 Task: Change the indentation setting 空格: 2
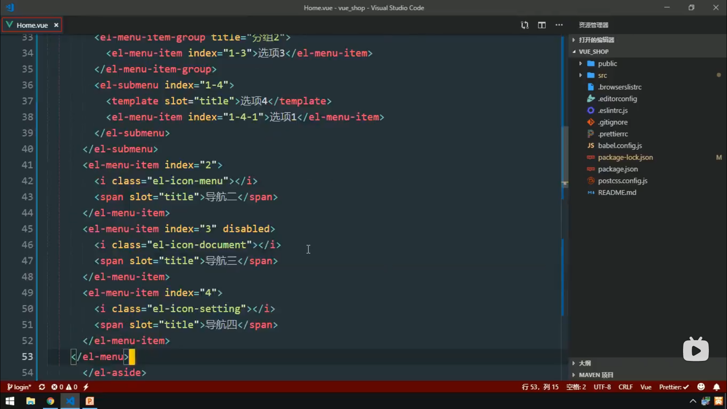pos(576,387)
